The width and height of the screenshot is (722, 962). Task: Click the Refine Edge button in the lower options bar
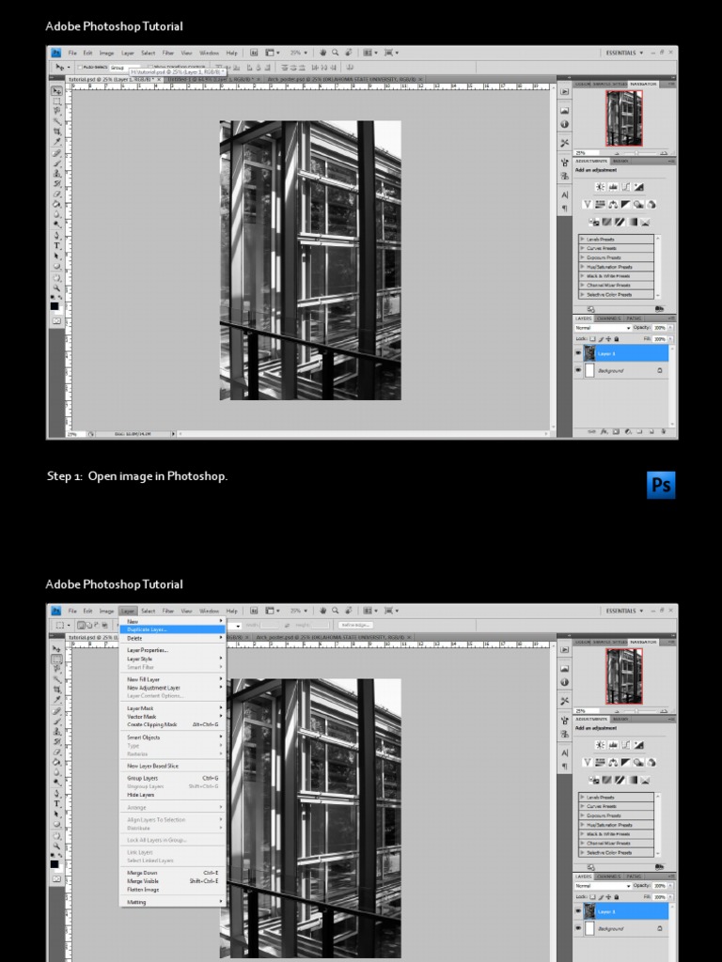coord(355,625)
